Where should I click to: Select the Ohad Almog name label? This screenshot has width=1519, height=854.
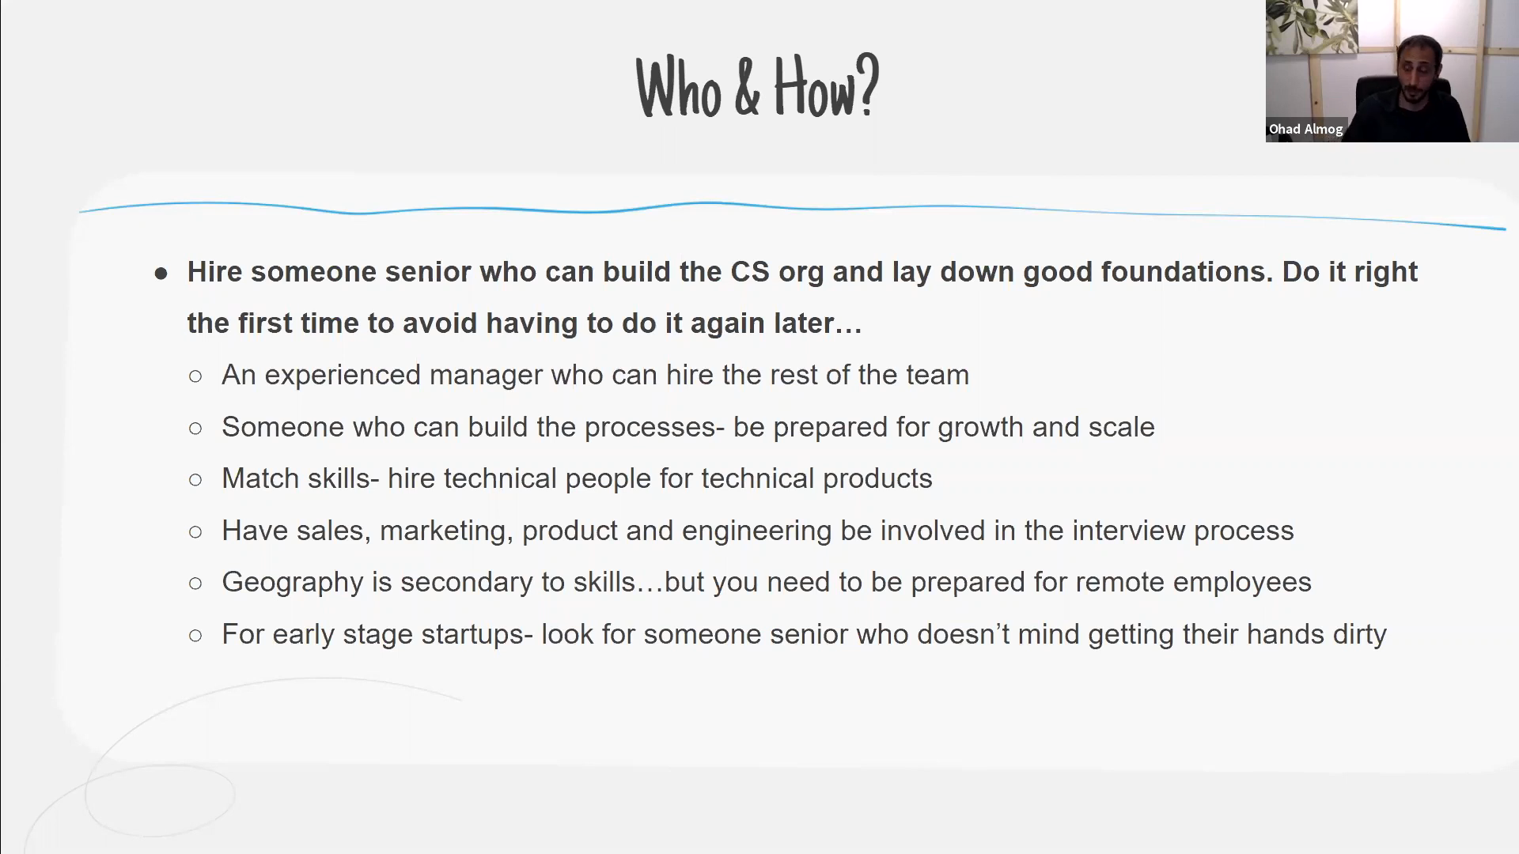pos(1305,129)
